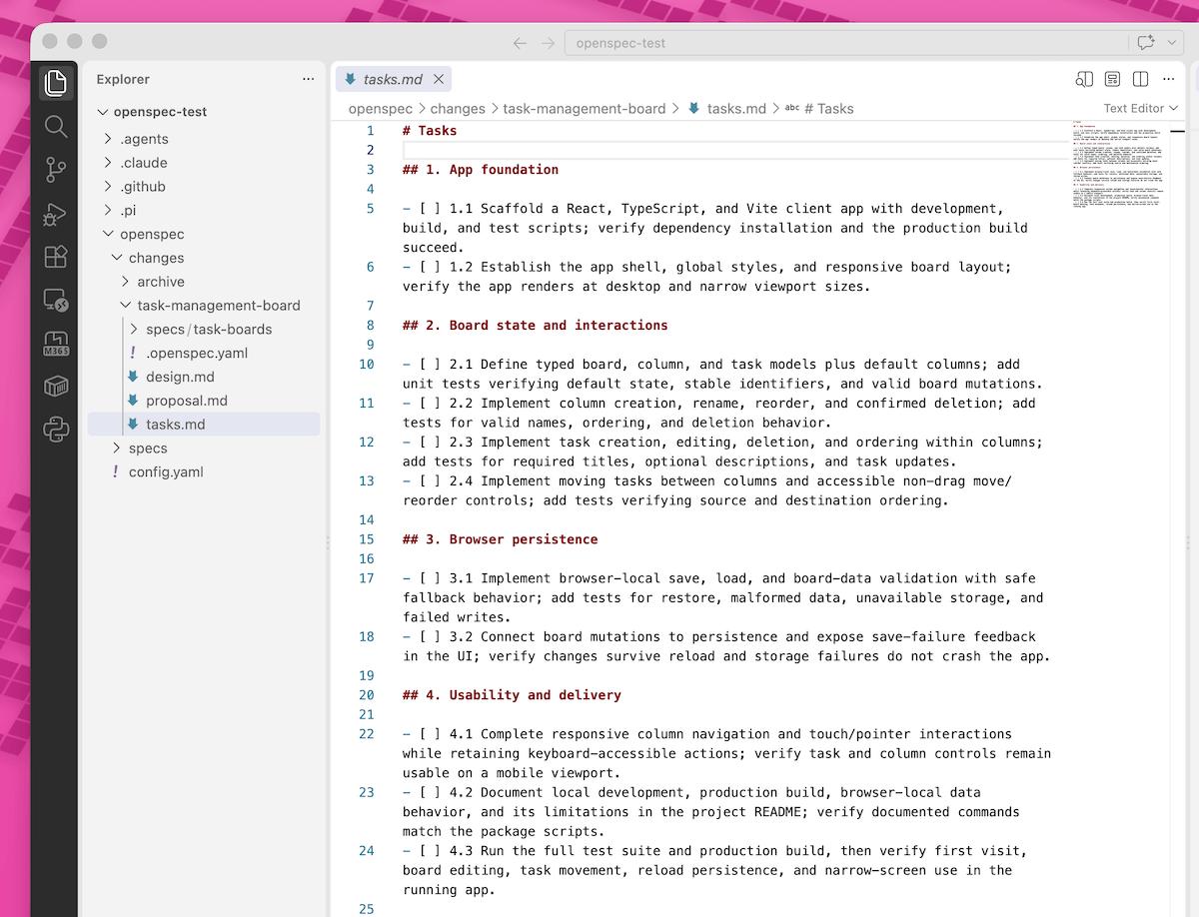The width and height of the screenshot is (1199, 917).
Task: Click the checkbox brackets of task 3.2
Action: 430,636
